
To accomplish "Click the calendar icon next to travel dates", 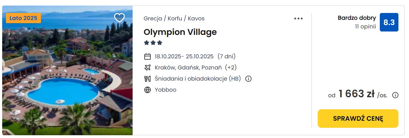I will 148,56.
